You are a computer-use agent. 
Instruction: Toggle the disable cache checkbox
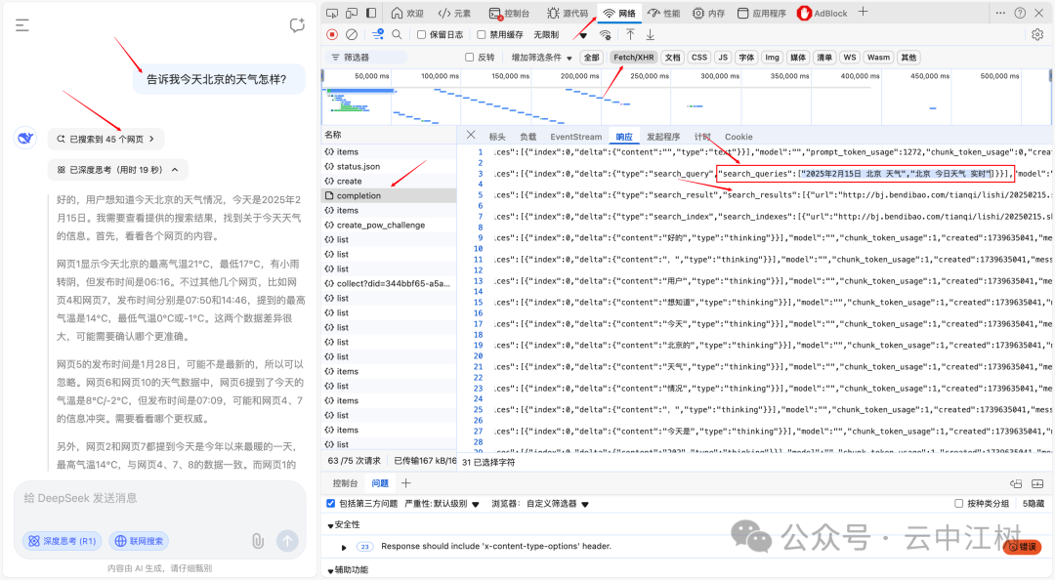click(x=481, y=34)
